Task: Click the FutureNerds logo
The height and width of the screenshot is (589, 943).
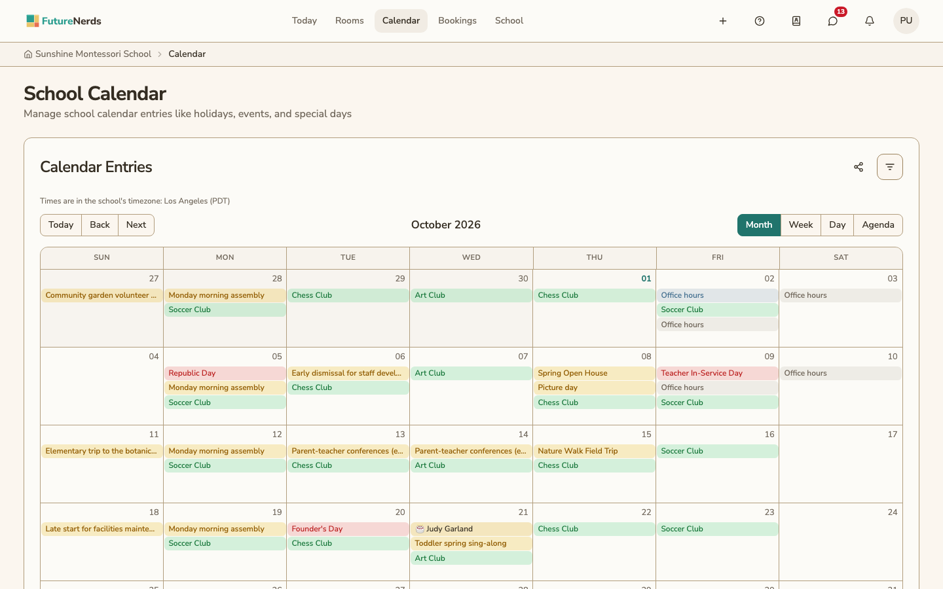Action: coord(64,21)
